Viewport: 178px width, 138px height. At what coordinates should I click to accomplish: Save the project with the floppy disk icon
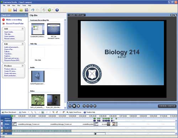[15, 10]
